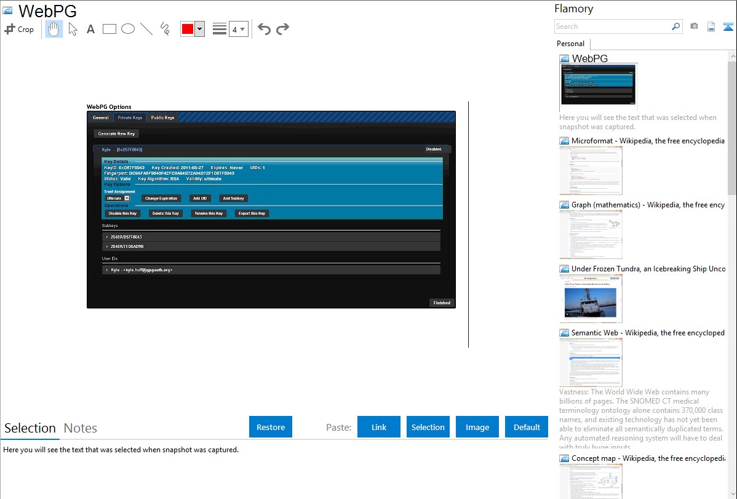Click the collapse-to-top arrow icon
The image size is (737, 499).
click(x=728, y=26)
